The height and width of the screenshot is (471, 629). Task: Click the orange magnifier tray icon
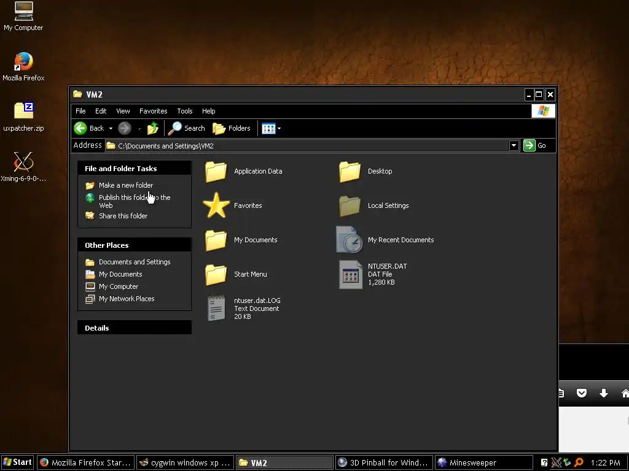[579, 462]
